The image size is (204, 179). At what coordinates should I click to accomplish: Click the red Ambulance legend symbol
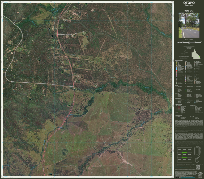coord(177,70)
